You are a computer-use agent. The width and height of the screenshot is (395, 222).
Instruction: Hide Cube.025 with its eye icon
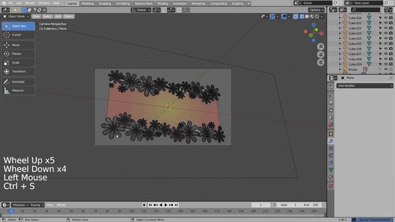coord(385,44)
